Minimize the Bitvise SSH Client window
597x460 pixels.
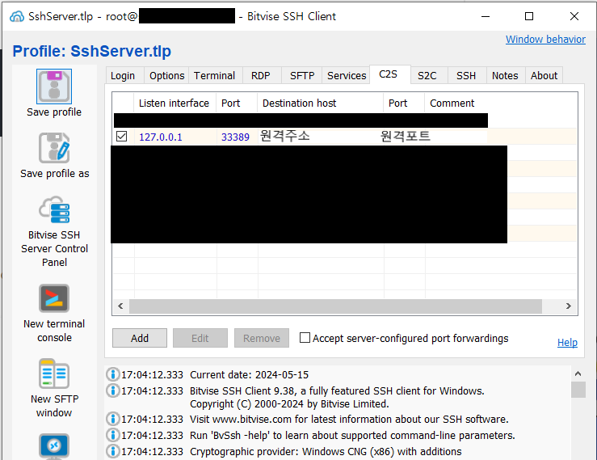coord(486,16)
